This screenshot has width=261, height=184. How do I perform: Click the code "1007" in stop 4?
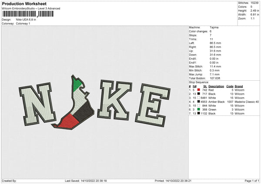point(230,102)
